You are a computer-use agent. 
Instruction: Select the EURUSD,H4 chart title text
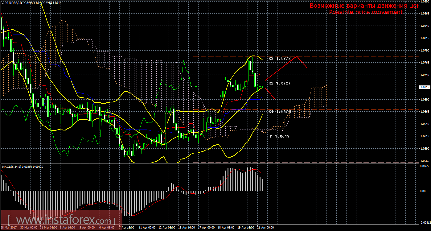(x=13, y=3)
